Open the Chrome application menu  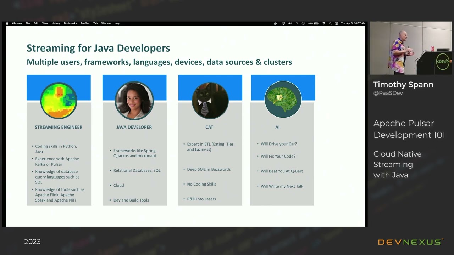click(17, 23)
